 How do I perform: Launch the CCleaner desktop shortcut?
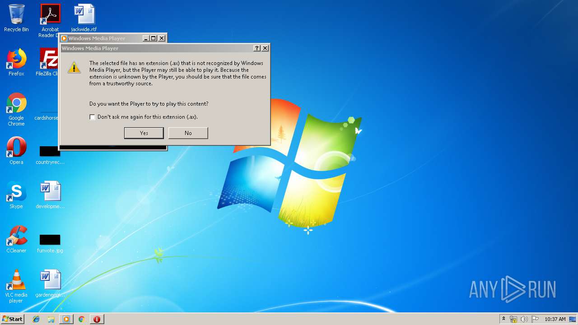tap(16, 239)
